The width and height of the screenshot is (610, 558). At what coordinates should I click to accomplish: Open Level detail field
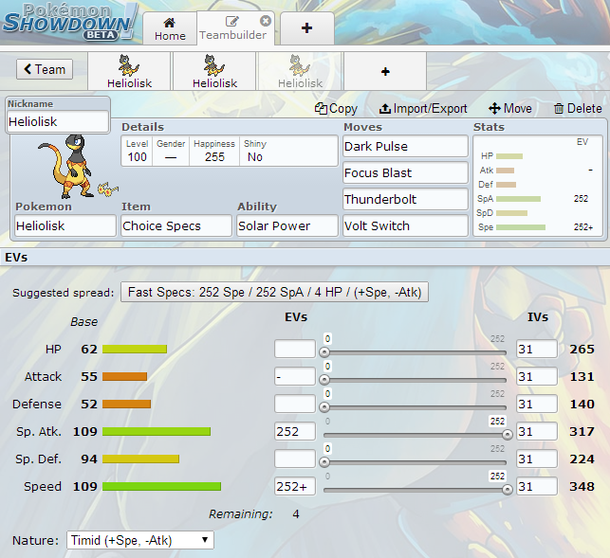click(x=137, y=152)
